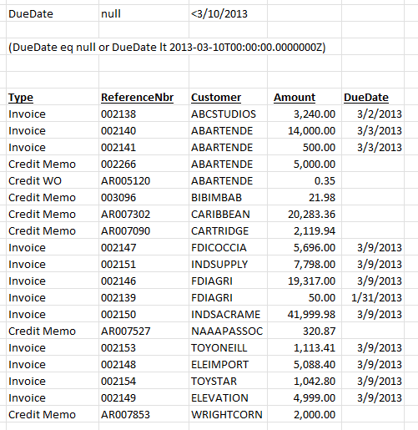This screenshot has width=418, height=430.
Task: Click customer cell WRIGHTCORN
Action: (x=228, y=414)
